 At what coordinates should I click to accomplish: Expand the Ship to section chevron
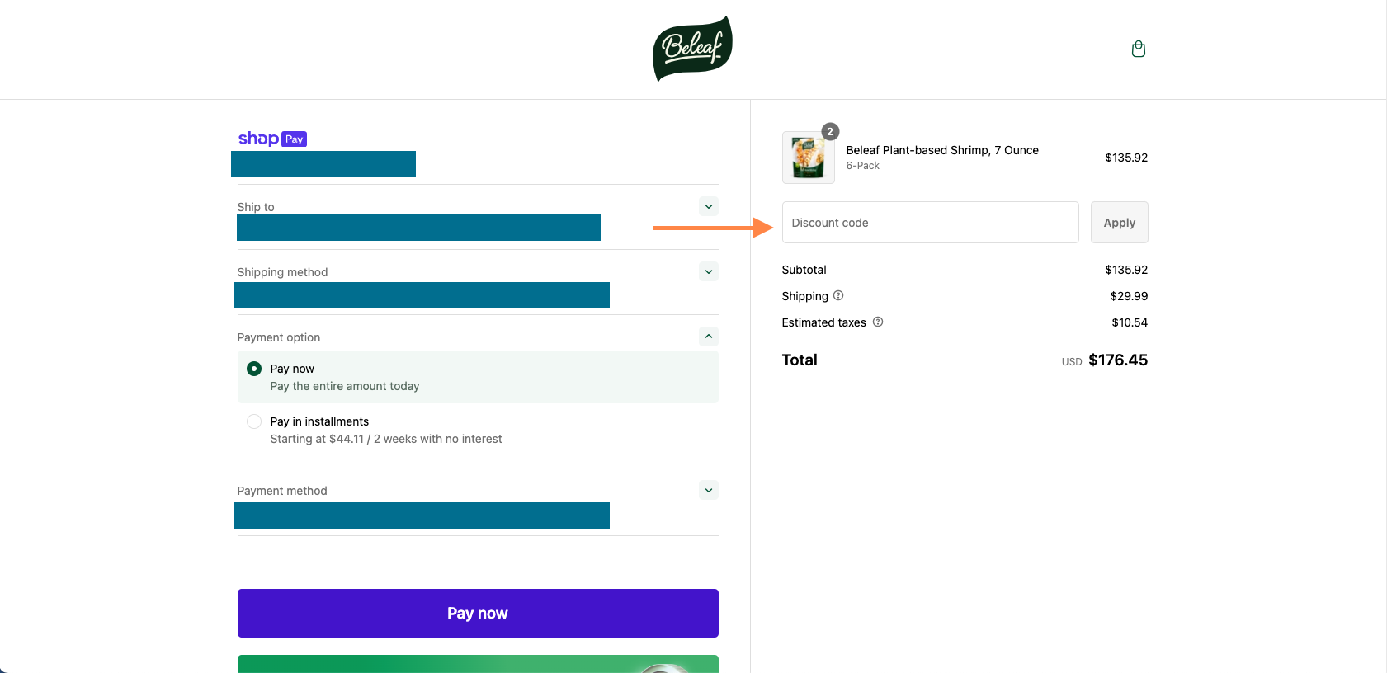[708, 206]
